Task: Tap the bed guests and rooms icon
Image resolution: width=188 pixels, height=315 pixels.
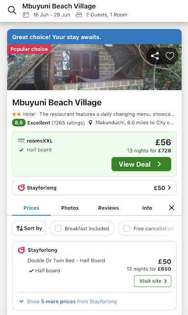Action: click(79, 15)
